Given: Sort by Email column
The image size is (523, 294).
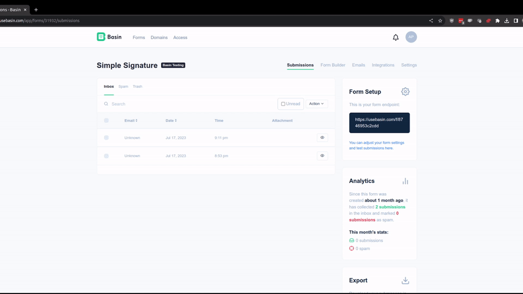Looking at the screenshot, I should click(131, 121).
